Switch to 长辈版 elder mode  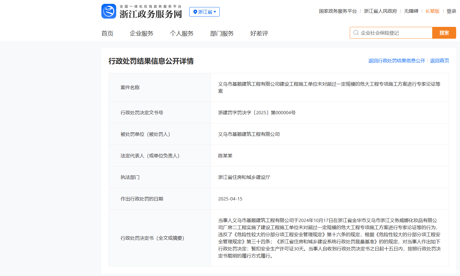(433, 11)
